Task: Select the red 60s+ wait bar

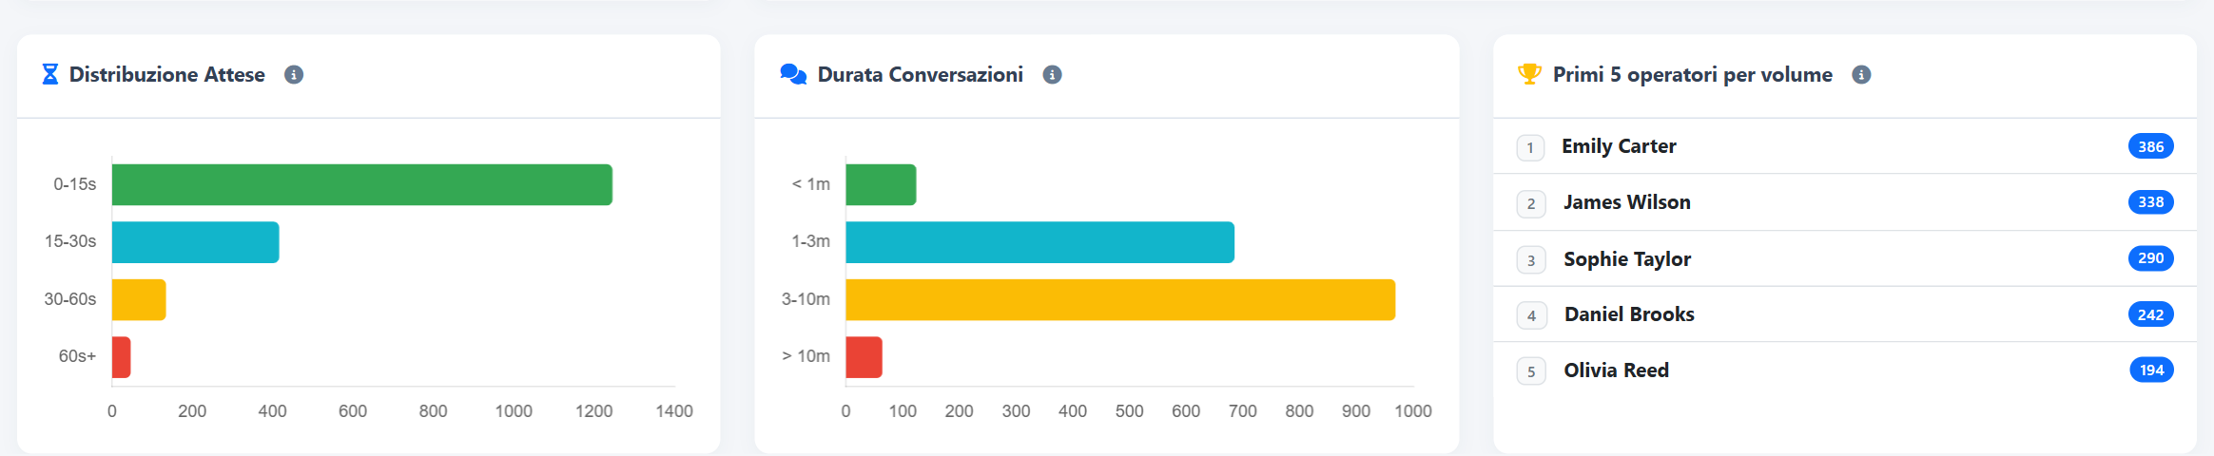Action: click(122, 357)
